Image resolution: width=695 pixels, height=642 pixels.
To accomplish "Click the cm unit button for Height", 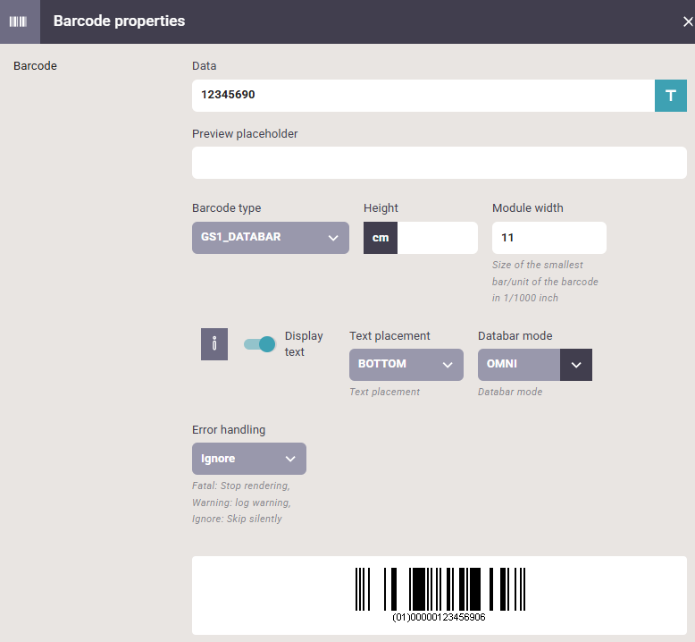I will (381, 238).
